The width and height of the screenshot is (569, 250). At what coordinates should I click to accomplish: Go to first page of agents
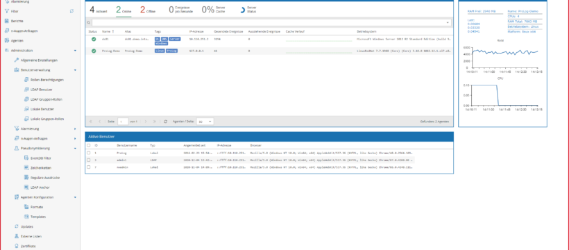(91, 122)
